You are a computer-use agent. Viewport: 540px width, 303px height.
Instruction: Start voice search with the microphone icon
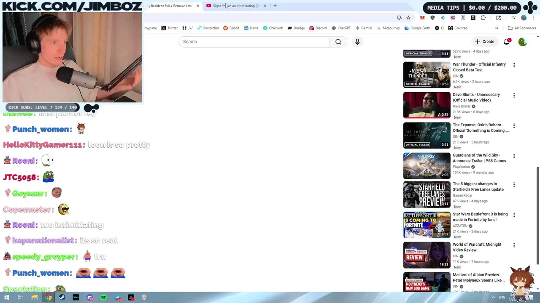click(357, 42)
